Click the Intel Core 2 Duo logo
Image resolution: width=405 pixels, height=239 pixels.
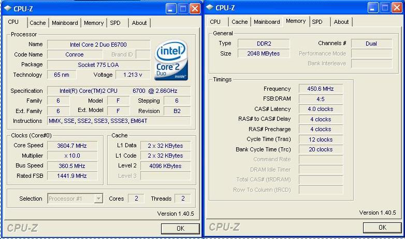(171, 60)
